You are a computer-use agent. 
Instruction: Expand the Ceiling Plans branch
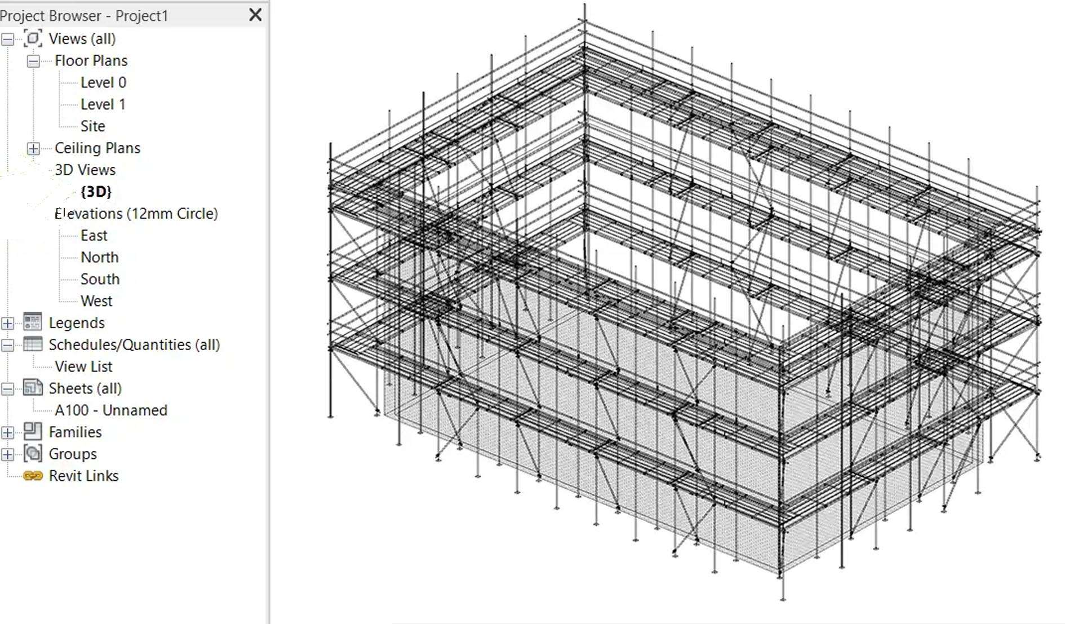pos(34,149)
